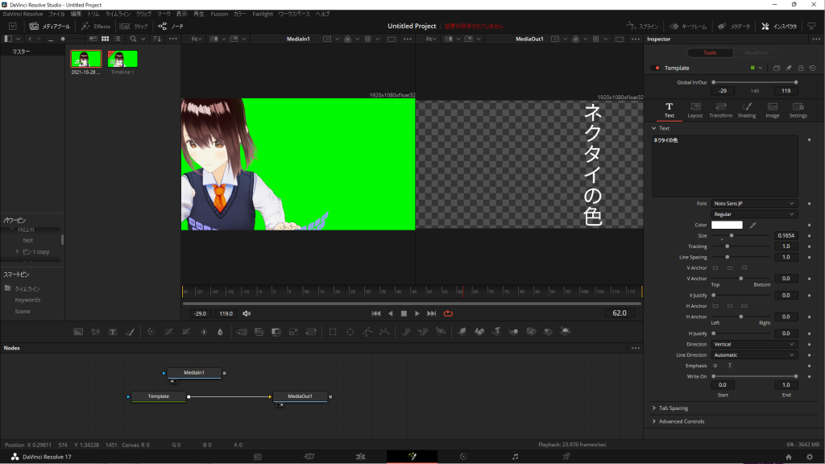The width and height of the screenshot is (825, 464).
Task: Open the Fairlight menu
Action: [263, 14]
